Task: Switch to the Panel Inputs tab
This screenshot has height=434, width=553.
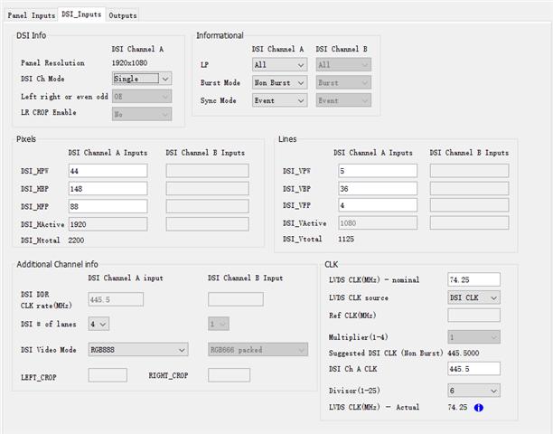Action: pyautogui.click(x=31, y=15)
